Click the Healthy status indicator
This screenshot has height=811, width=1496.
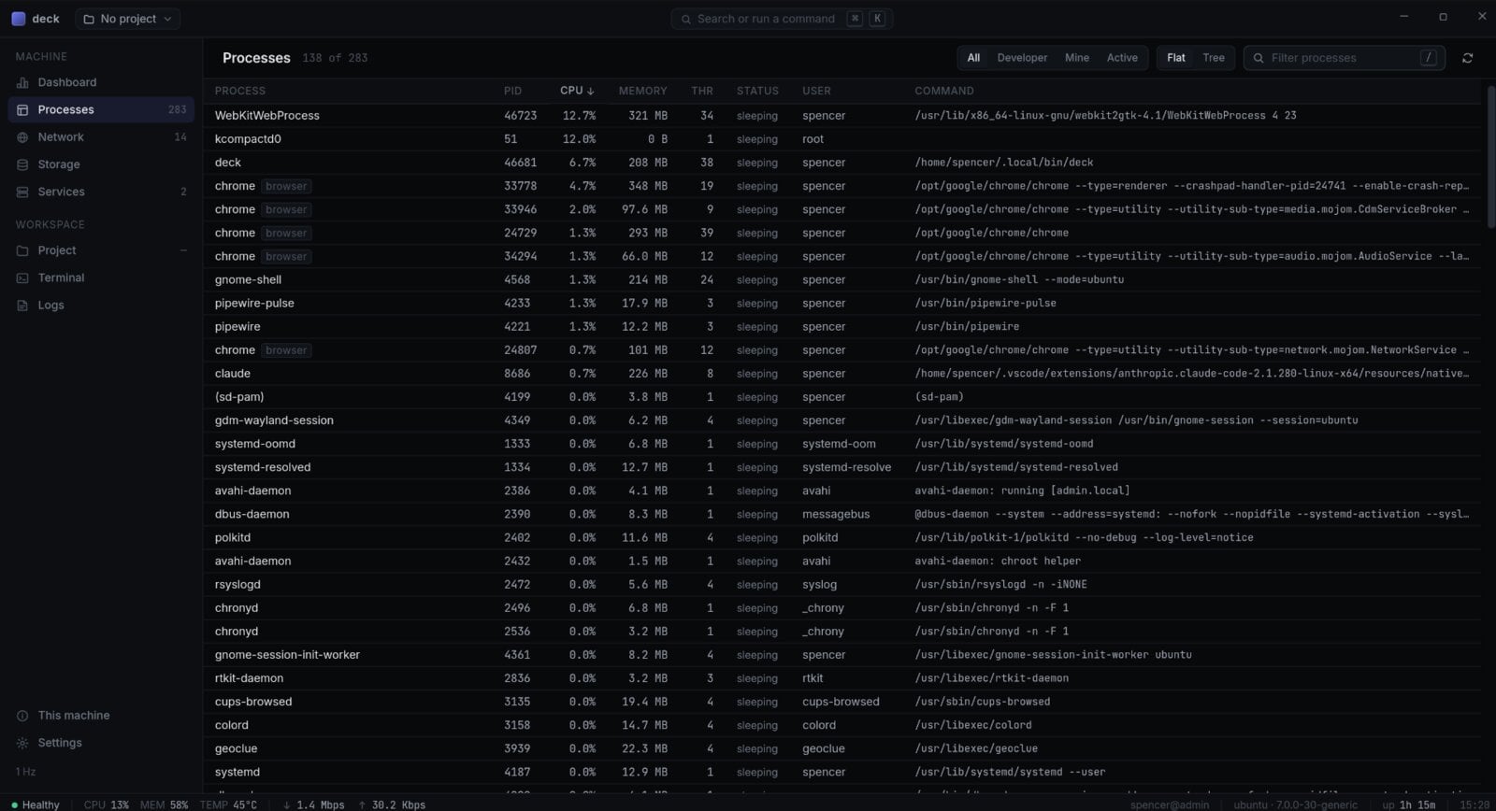coord(36,804)
